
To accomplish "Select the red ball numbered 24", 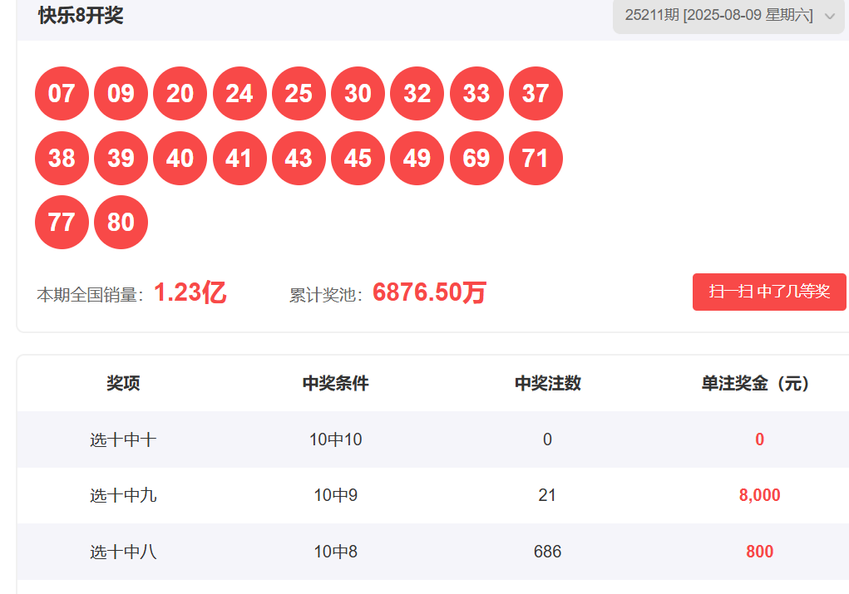I will pos(239,94).
